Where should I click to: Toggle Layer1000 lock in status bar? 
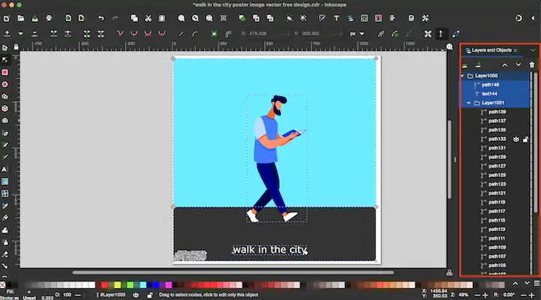(150, 295)
